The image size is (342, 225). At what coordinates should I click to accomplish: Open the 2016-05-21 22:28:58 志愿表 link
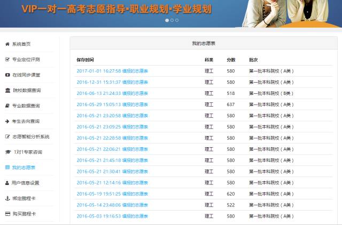pos(112,138)
